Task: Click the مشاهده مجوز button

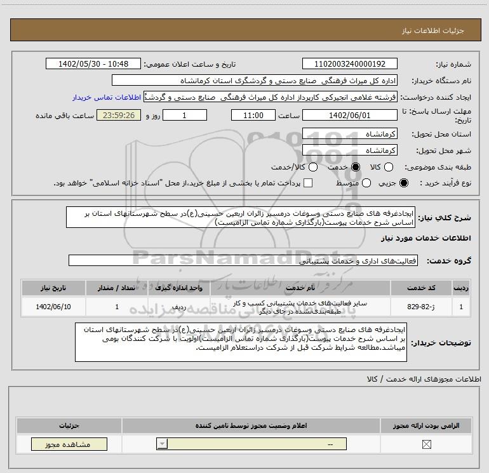Action: [x=69, y=444]
